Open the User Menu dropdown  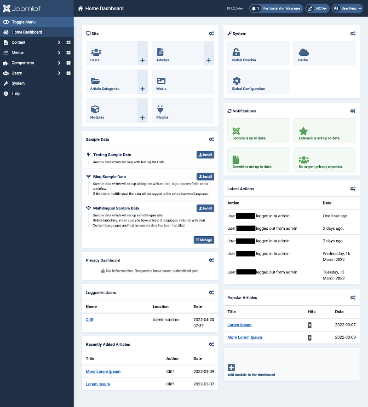pos(347,8)
